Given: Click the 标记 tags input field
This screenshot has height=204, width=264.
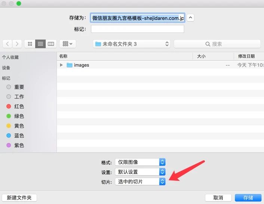Looking at the screenshot, I should [138, 29].
